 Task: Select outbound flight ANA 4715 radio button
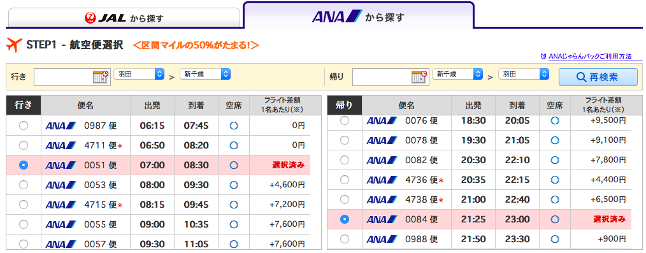click(24, 205)
